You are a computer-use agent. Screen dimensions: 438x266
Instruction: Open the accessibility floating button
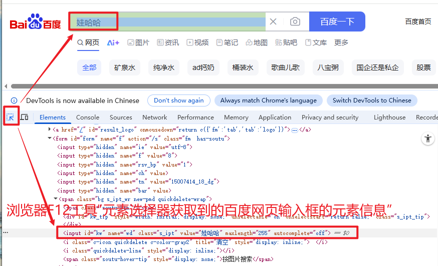[428, 138]
